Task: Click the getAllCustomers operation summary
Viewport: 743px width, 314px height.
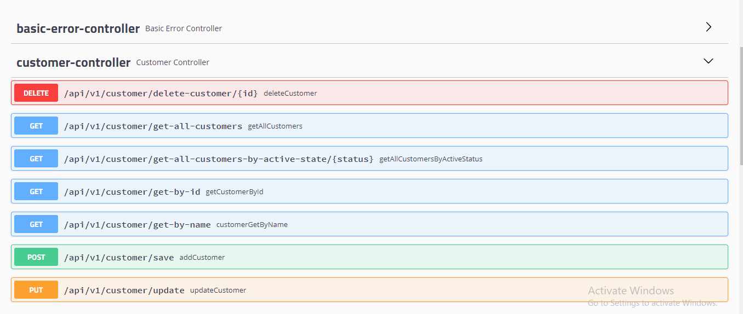Action: 275,126
